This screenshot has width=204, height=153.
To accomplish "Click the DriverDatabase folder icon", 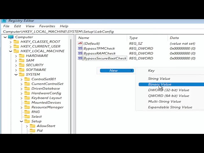I will pyautogui.click(x=27, y=89).
